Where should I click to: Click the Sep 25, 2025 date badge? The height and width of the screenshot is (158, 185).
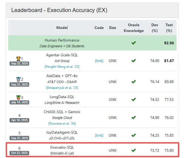coord(20,64)
